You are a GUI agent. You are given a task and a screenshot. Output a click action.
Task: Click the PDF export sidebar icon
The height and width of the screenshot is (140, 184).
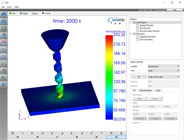pos(3,43)
